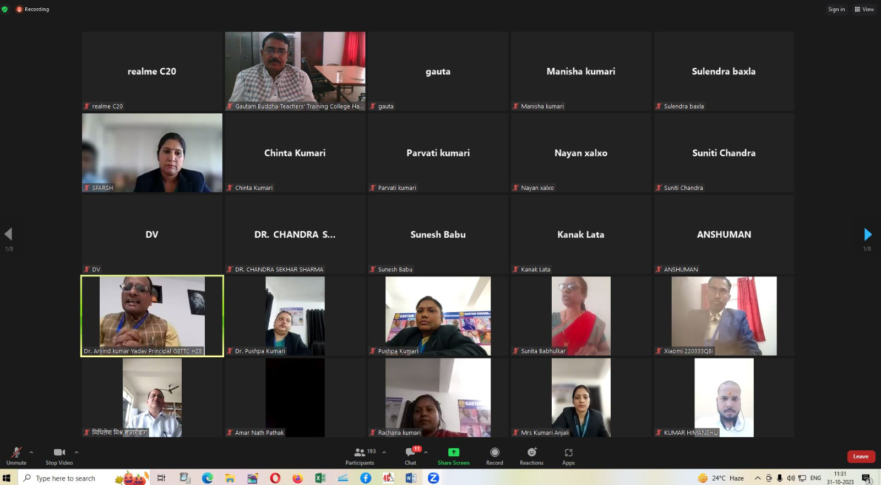
Task: Open Excel from the taskbar
Action: 320,478
